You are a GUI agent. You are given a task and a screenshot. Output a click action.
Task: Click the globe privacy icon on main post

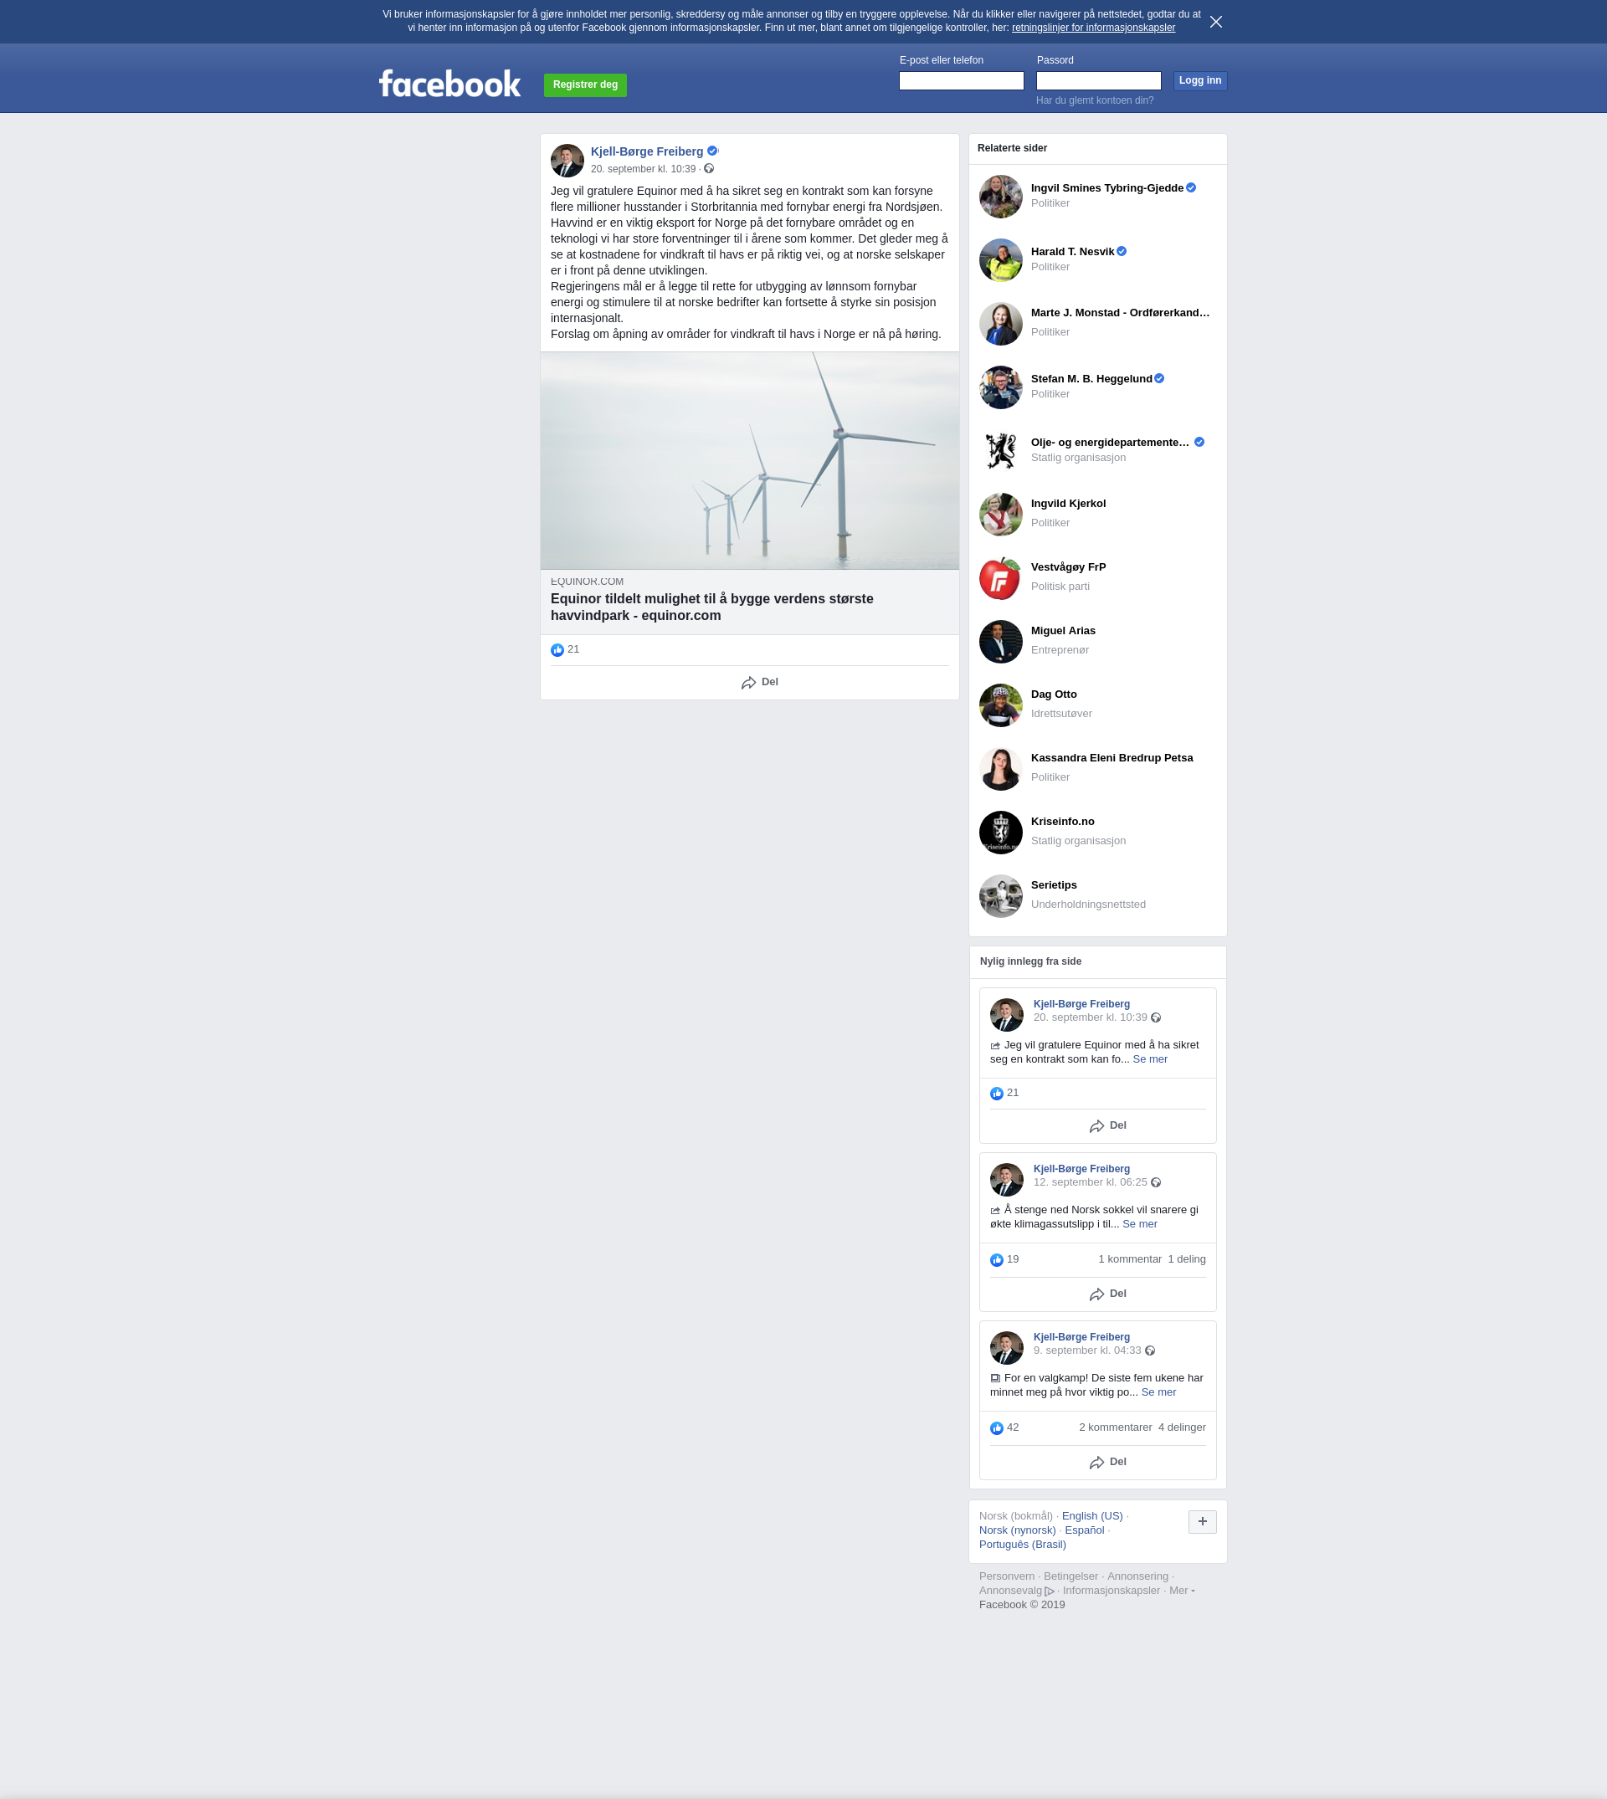tap(709, 168)
